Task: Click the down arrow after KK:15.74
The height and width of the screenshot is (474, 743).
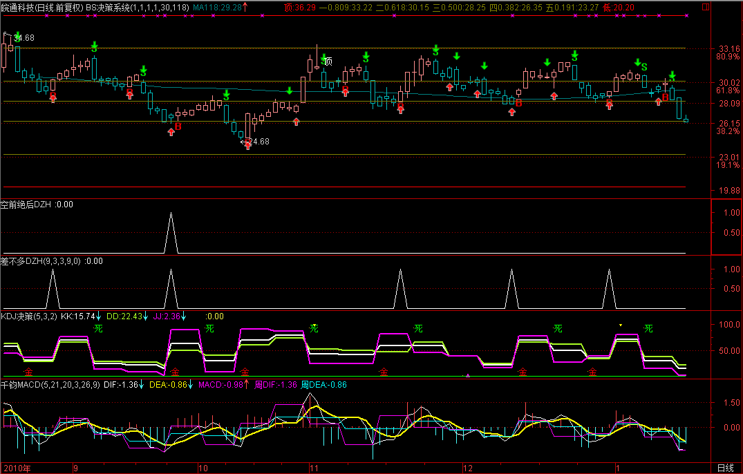Action: tap(99, 316)
